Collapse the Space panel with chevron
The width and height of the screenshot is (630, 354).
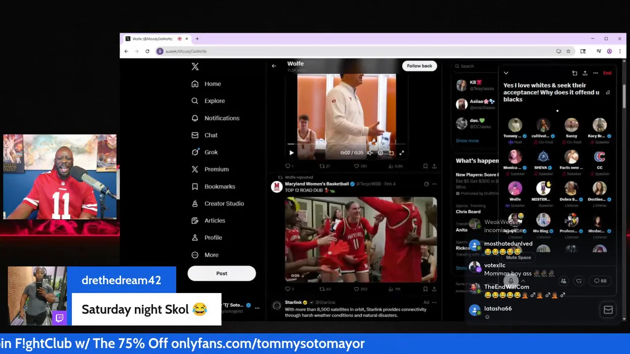click(506, 73)
